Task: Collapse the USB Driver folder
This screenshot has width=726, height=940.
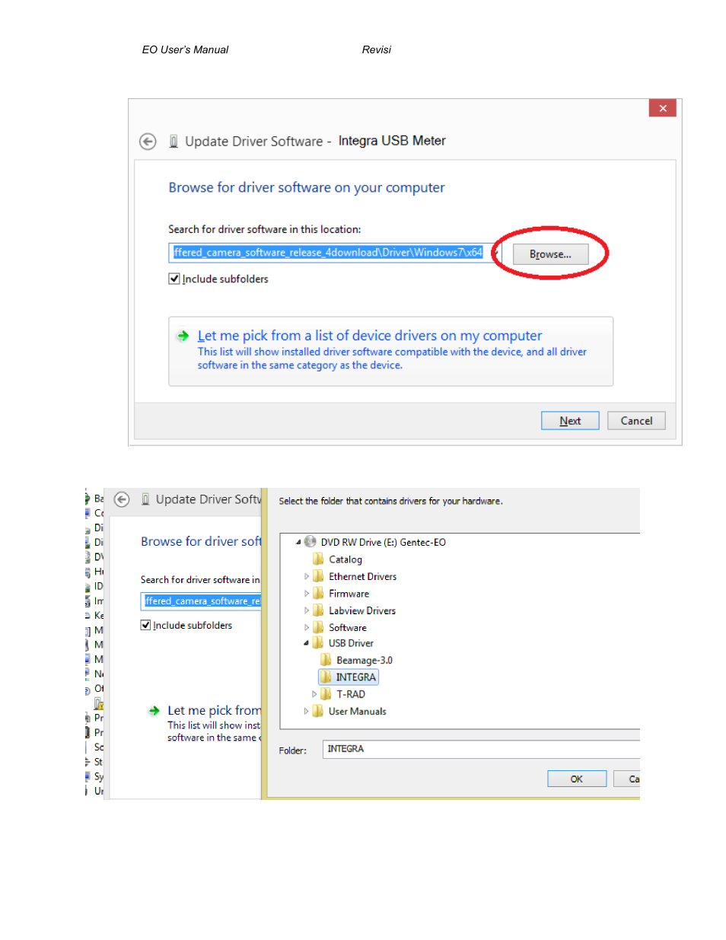Action: (307, 643)
